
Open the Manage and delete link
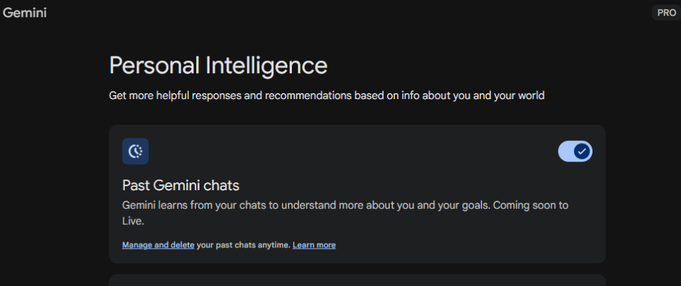tap(158, 245)
